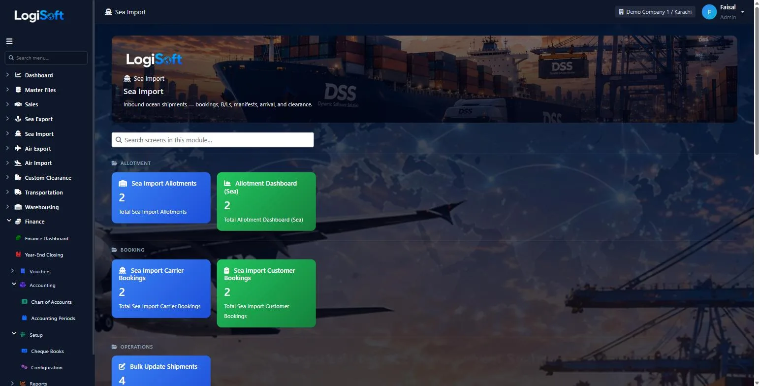Image resolution: width=760 pixels, height=386 pixels.
Task: Expand the Dashboard menu chevron
Action: point(7,75)
